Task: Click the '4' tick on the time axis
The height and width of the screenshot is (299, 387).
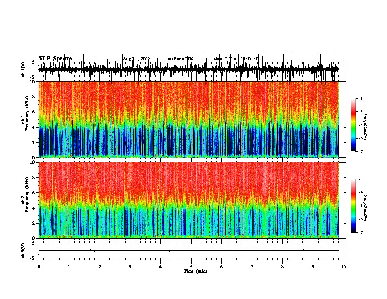Action: click(x=161, y=267)
